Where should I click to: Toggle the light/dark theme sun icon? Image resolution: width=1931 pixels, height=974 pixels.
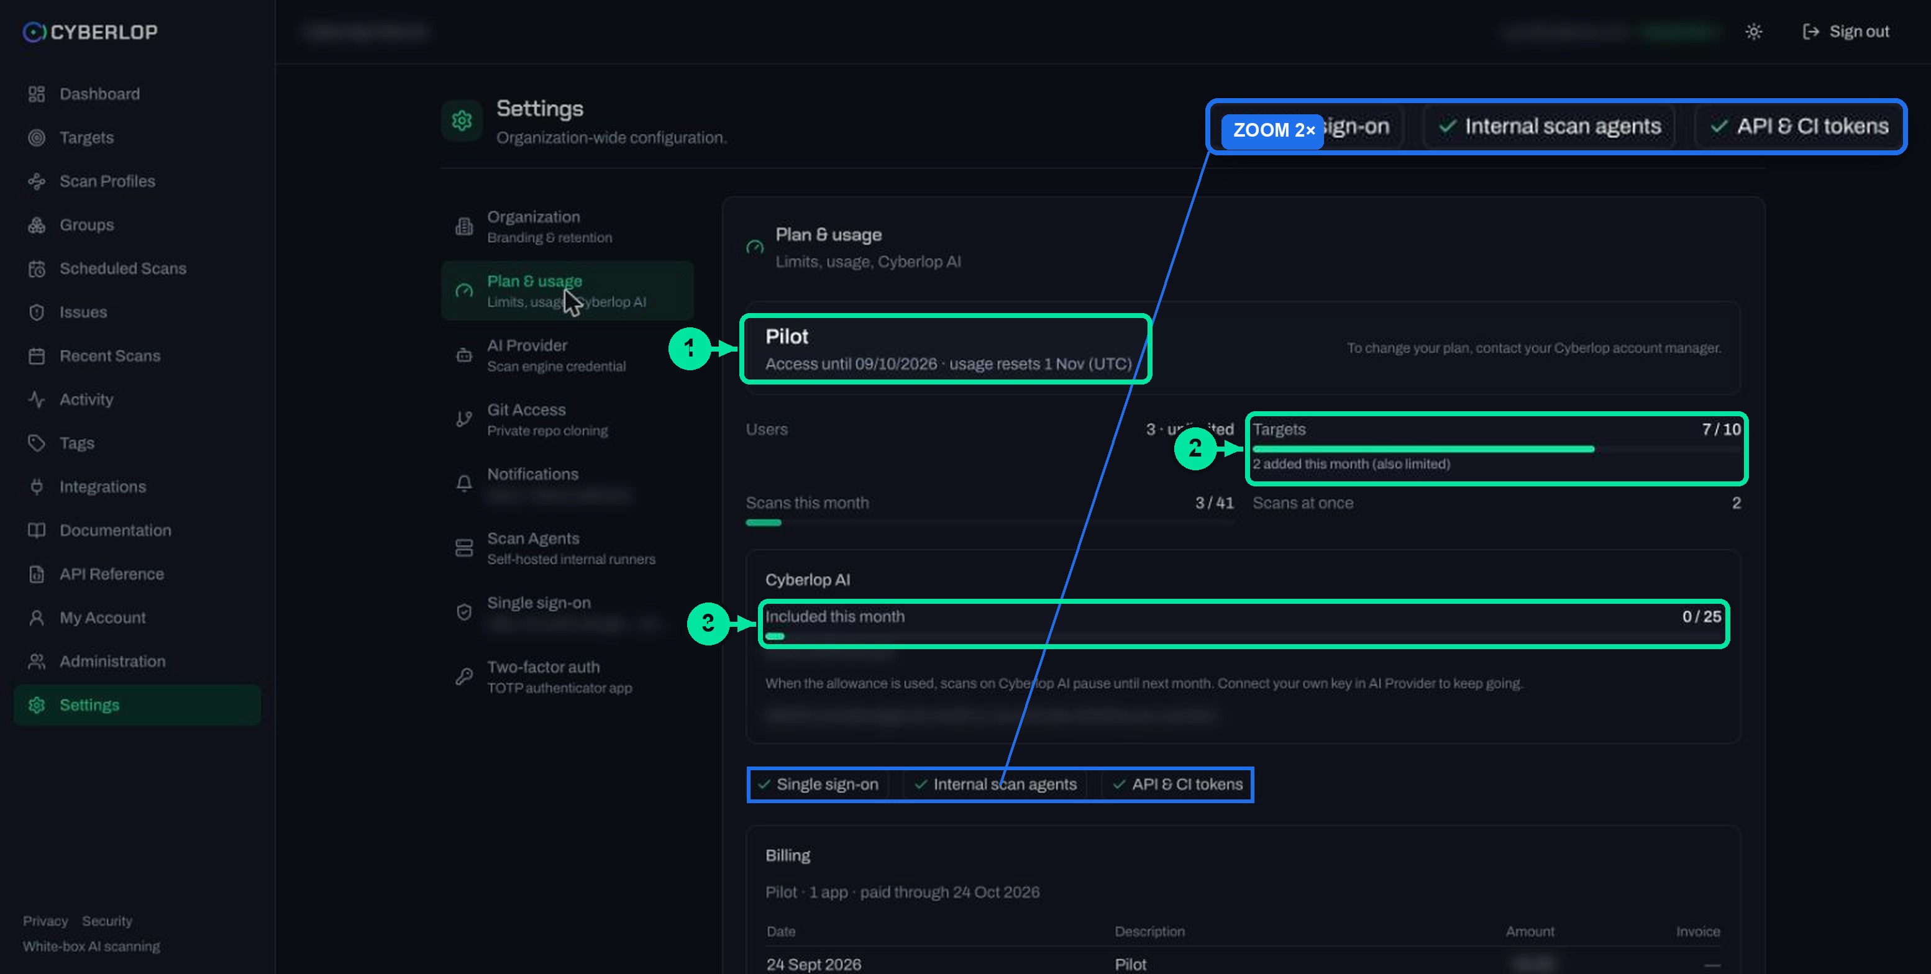tap(1753, 32)
